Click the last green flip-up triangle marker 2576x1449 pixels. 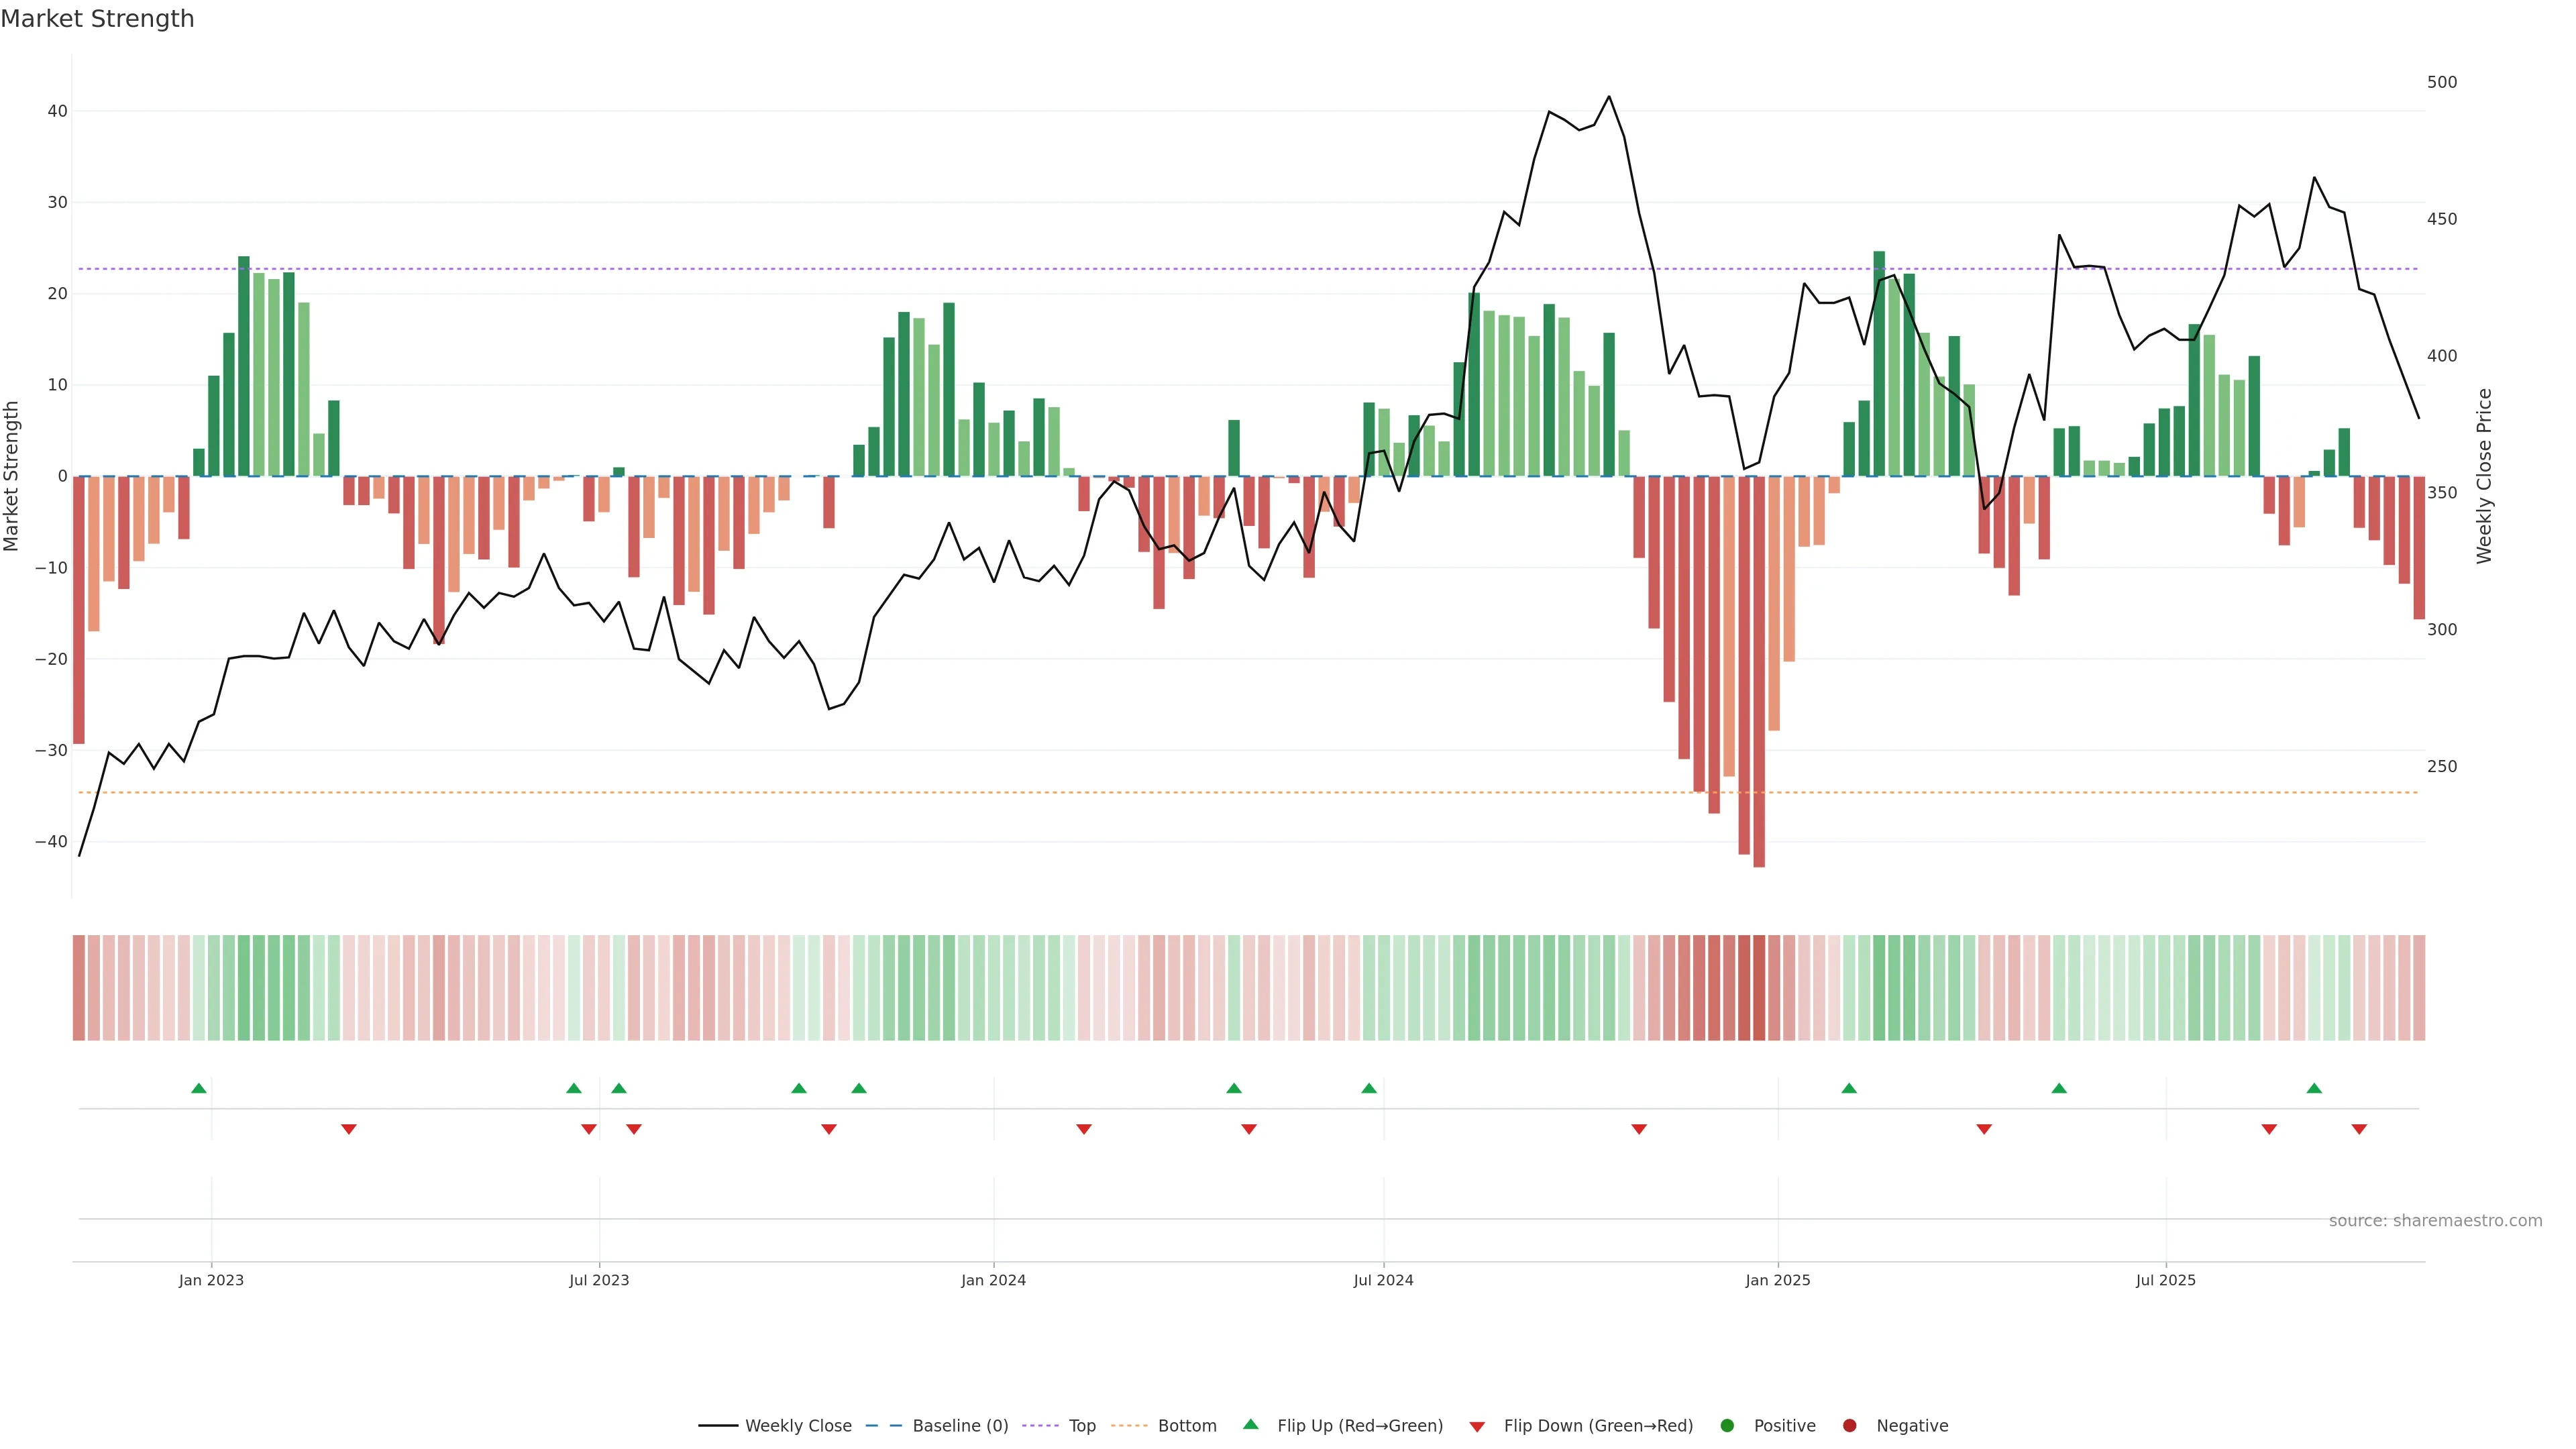[x=2314, y=1088]
